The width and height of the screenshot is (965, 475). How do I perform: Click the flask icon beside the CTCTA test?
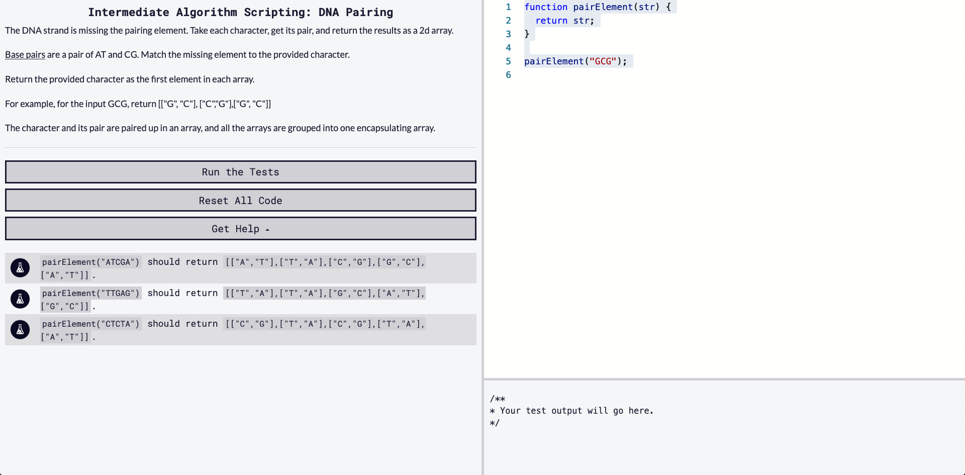[x=20, y=330]
